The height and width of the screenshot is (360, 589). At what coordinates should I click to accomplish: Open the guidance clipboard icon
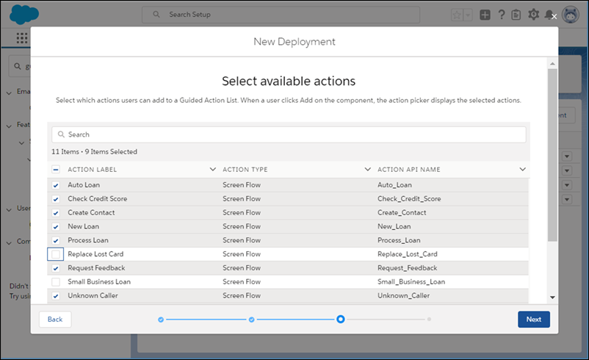(516, 15)
